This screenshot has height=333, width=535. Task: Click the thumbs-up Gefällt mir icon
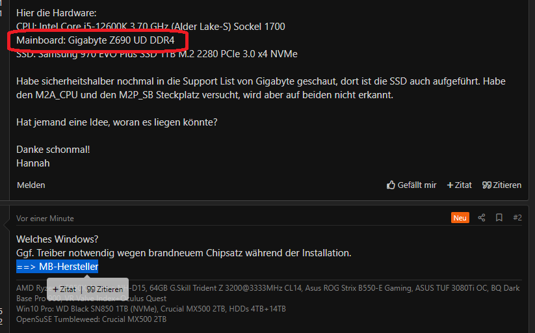[391, 185]
